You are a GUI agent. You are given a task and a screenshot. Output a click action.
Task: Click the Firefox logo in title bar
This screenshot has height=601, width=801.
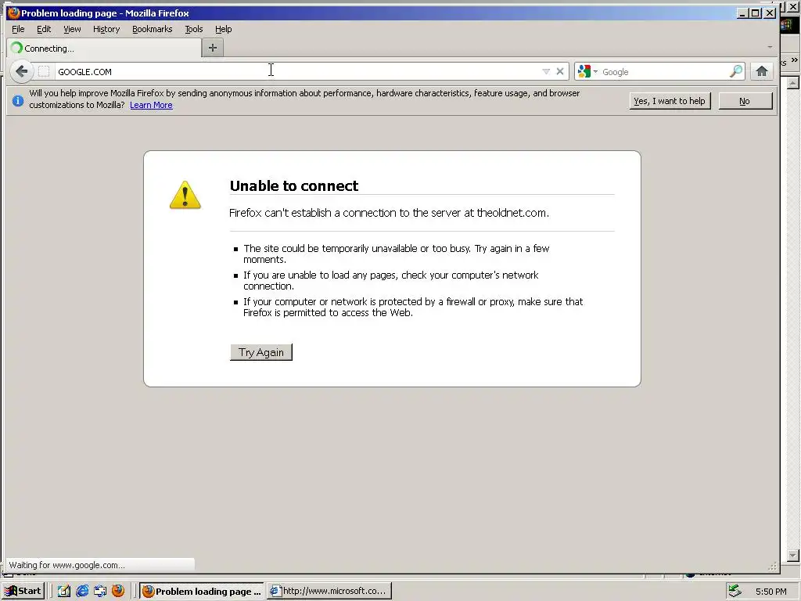[x=14, y=13]
